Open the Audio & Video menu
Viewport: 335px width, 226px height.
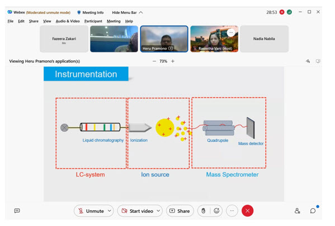(x=68, y=21)
